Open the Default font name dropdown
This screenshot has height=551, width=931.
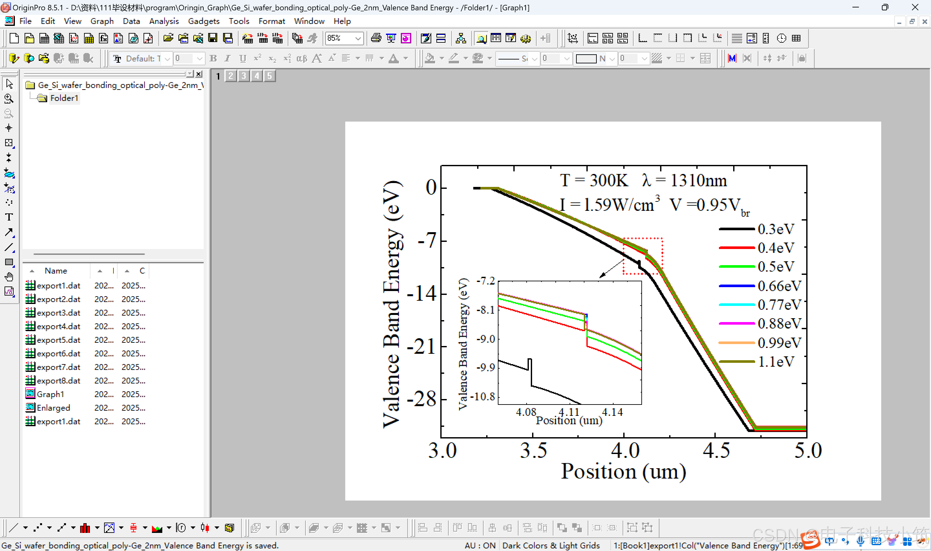(x=167, y=59)
